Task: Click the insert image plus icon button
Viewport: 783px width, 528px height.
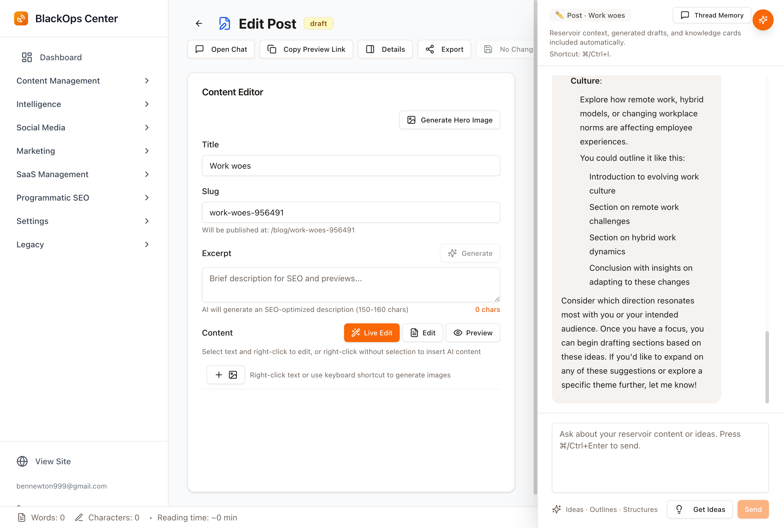Action: point(225,375)
